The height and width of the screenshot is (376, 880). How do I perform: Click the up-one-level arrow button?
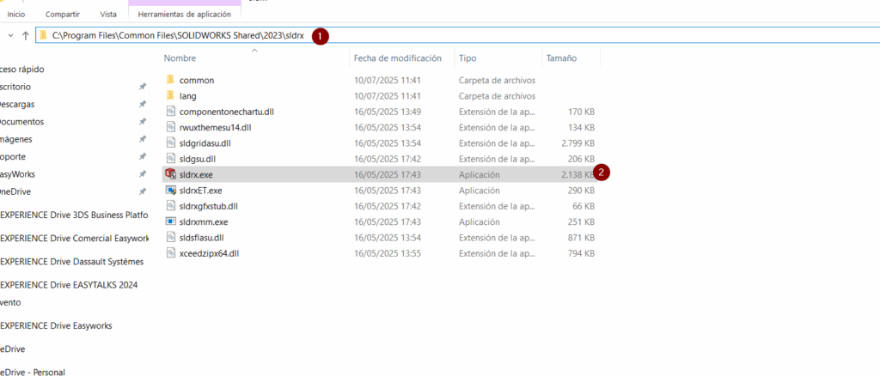point(25,36)
